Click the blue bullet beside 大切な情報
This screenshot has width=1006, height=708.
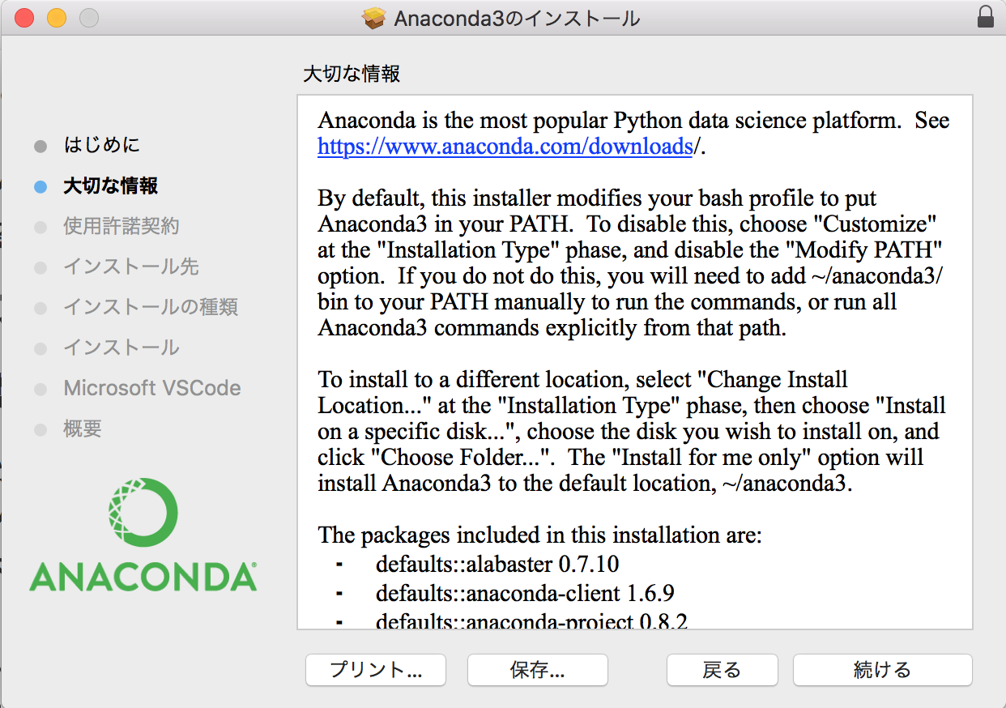coord(40,186)
